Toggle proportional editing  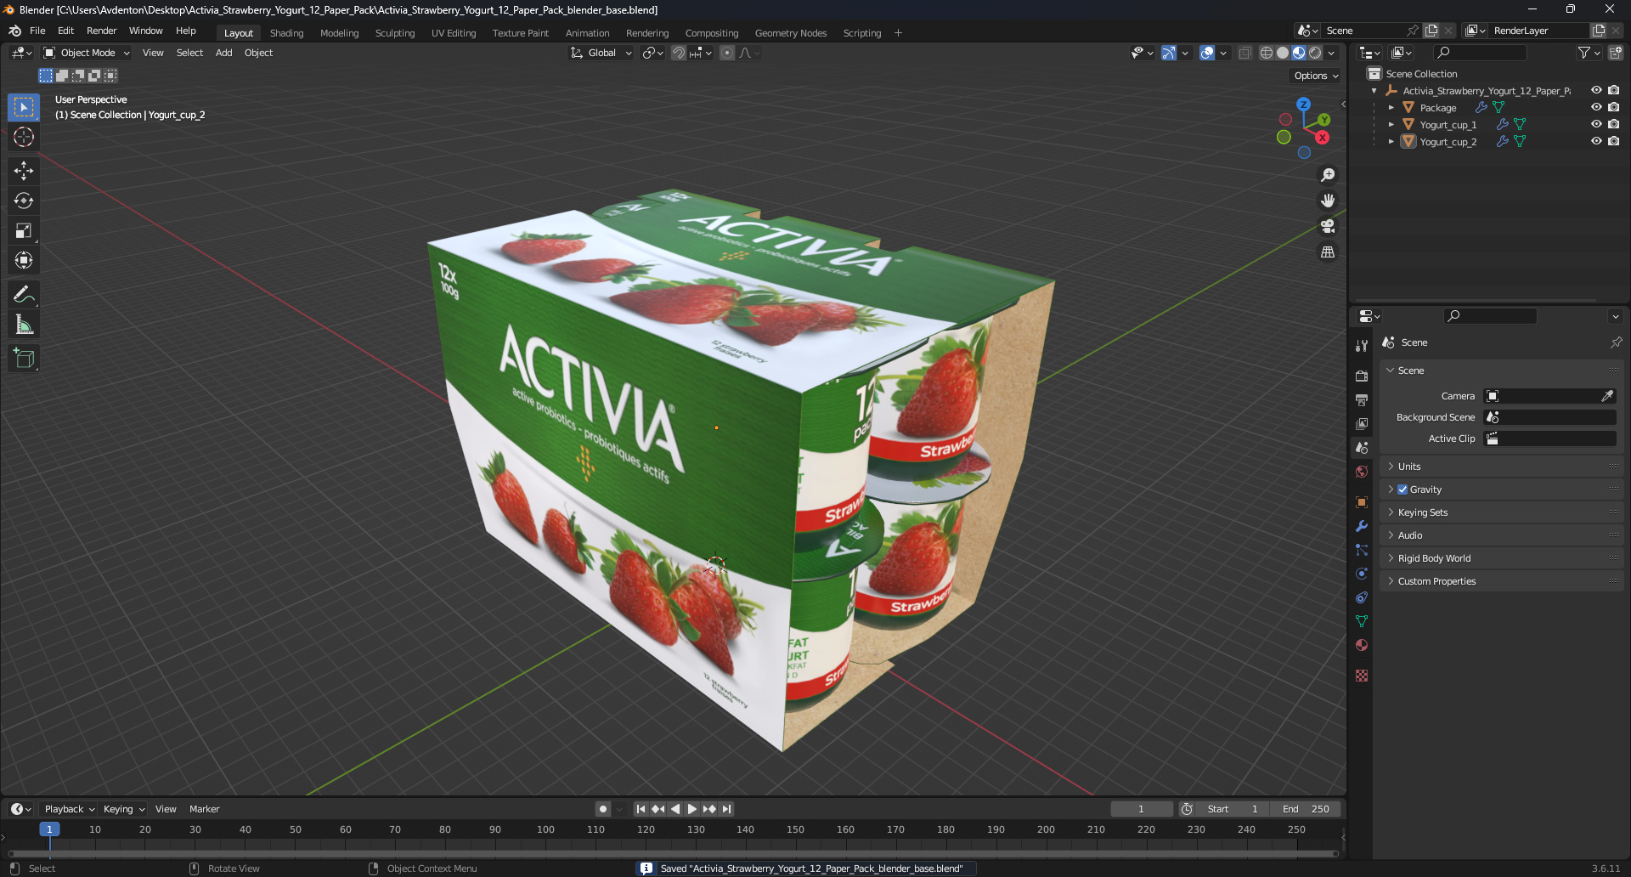click(727, 53)
